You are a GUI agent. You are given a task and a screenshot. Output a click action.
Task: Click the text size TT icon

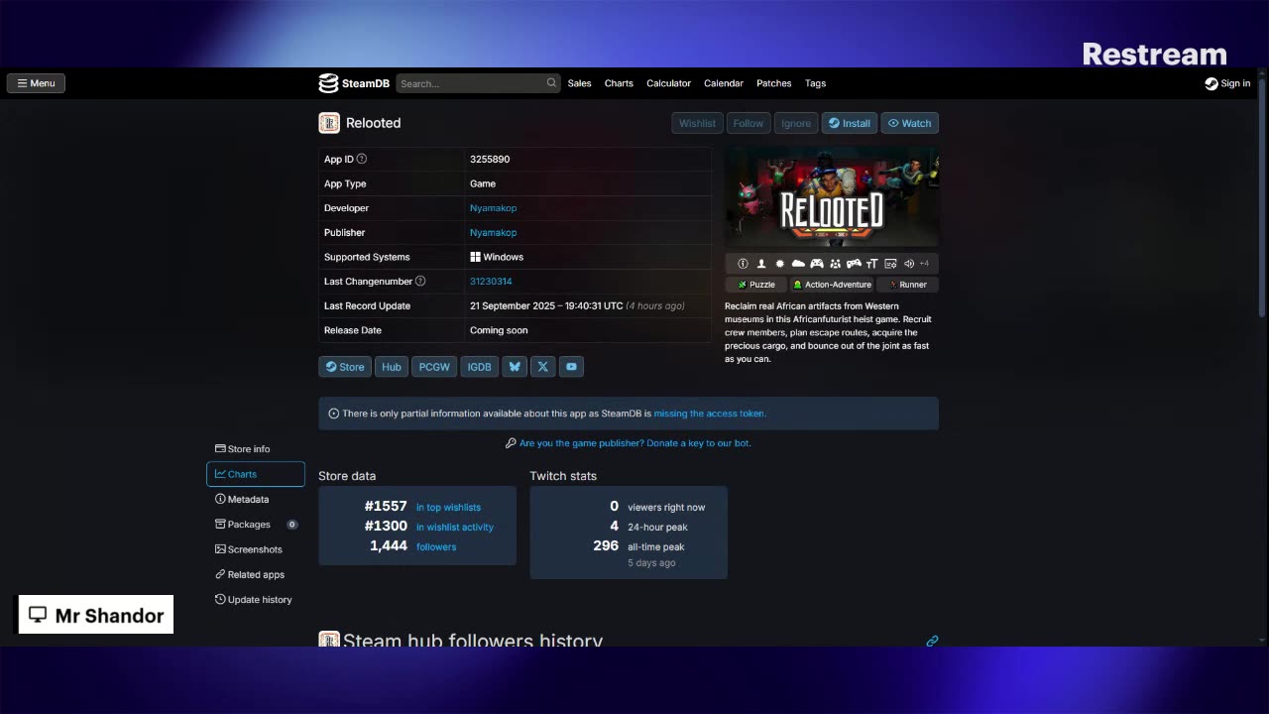point(872,264)
